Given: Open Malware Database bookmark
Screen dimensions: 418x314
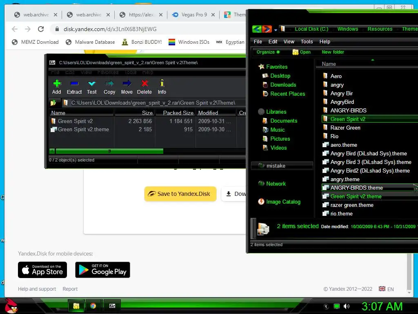Looking at the screenshot, I should pos(90,42).
